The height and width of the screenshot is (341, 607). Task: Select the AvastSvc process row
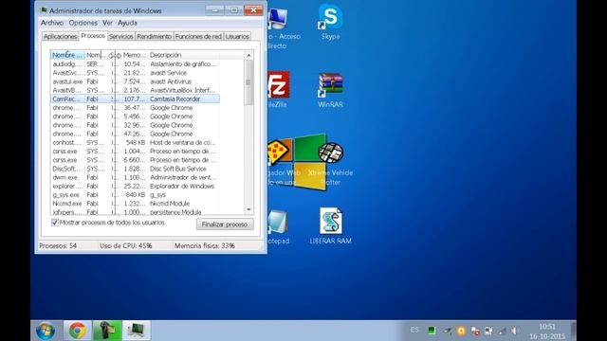coord(135,73)
